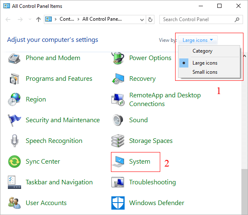Open the Speech Recognition link
248x215 pixels.
click(54, 141)
